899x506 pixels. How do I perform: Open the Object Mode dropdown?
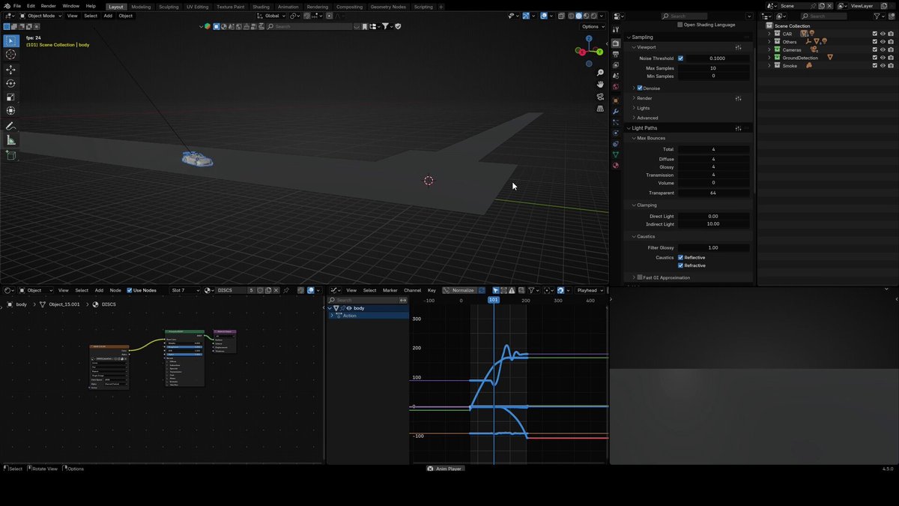pos(40,16)
